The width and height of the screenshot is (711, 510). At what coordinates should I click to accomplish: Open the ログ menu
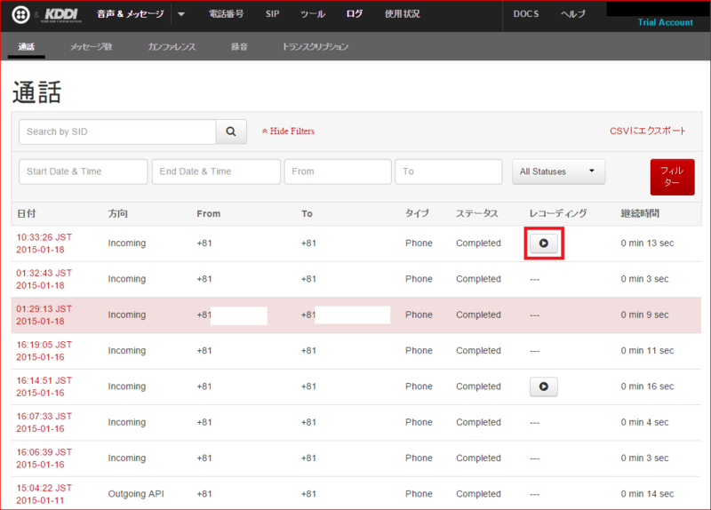point(354,14)
